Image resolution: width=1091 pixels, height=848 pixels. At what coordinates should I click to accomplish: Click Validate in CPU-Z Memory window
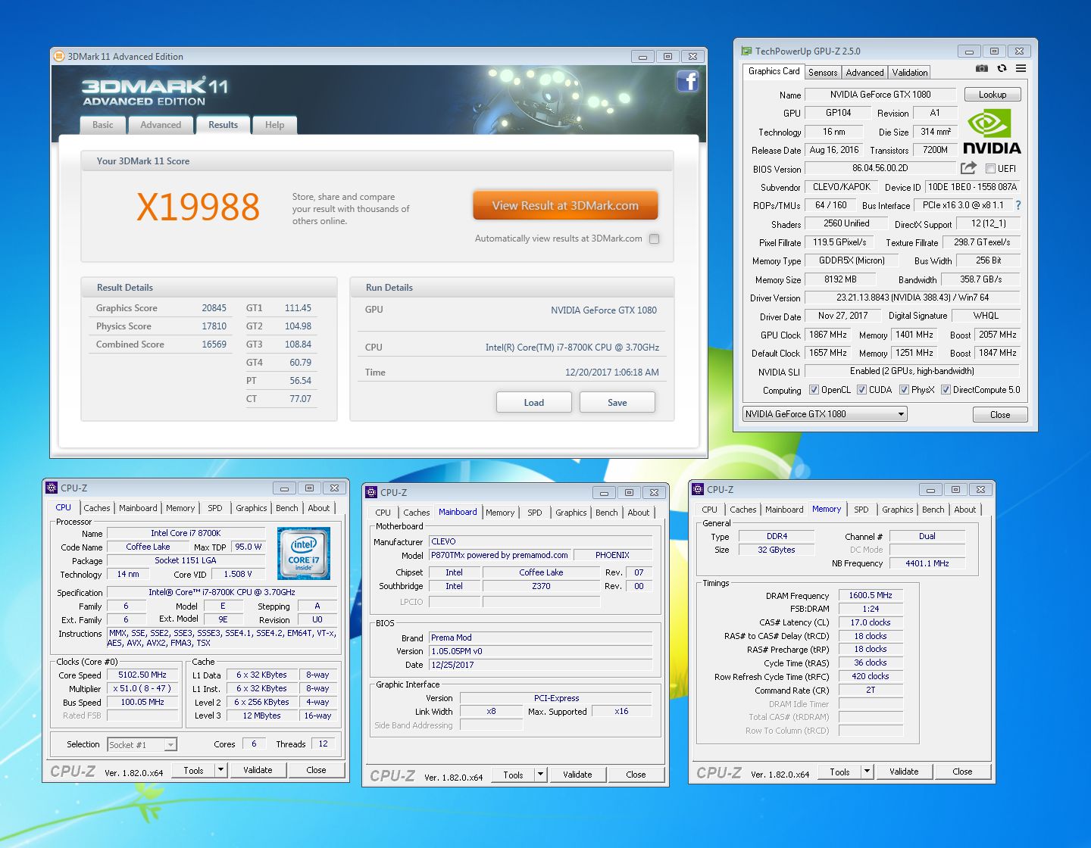tap(904, 772)
